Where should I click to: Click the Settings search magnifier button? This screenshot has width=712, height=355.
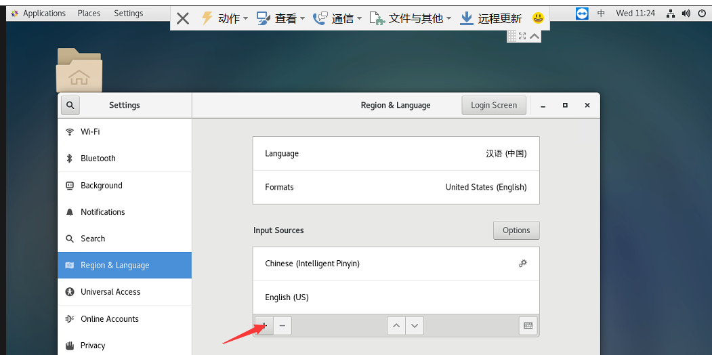(70, 105)
